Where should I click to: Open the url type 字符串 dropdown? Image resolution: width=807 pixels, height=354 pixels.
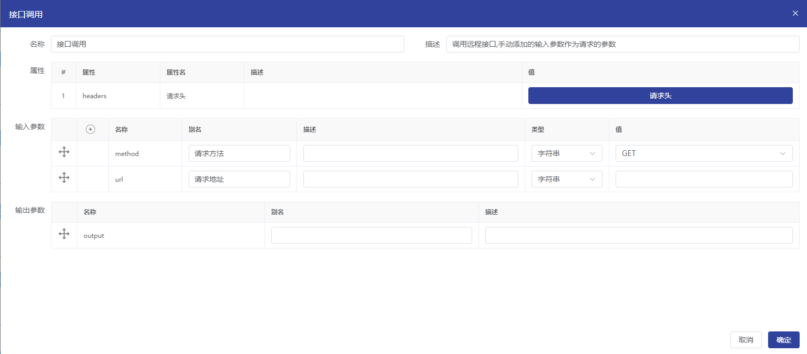[566, 179]
